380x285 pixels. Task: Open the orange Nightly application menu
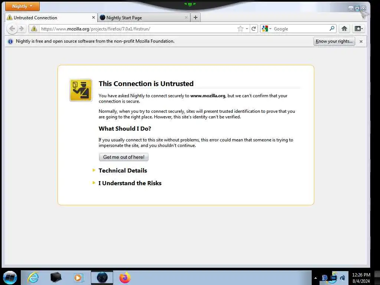point(22,6)
